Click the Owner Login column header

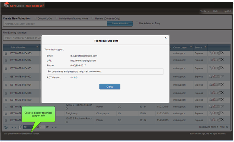click(x=180, y=47)
